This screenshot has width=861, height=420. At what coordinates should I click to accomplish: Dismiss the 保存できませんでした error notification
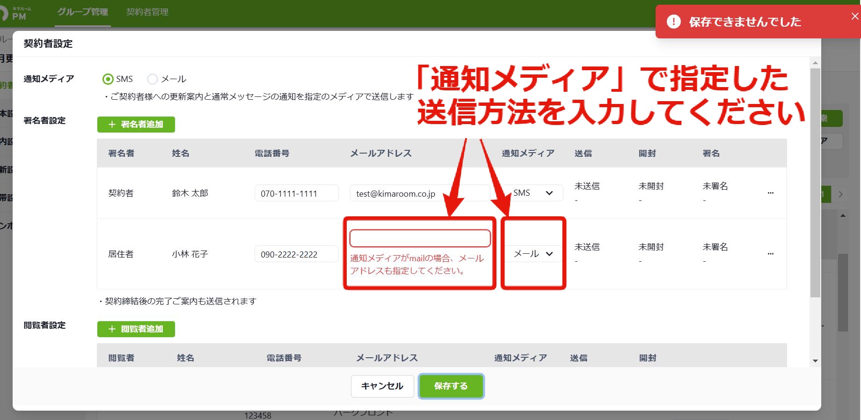click(x=854, y=16)
